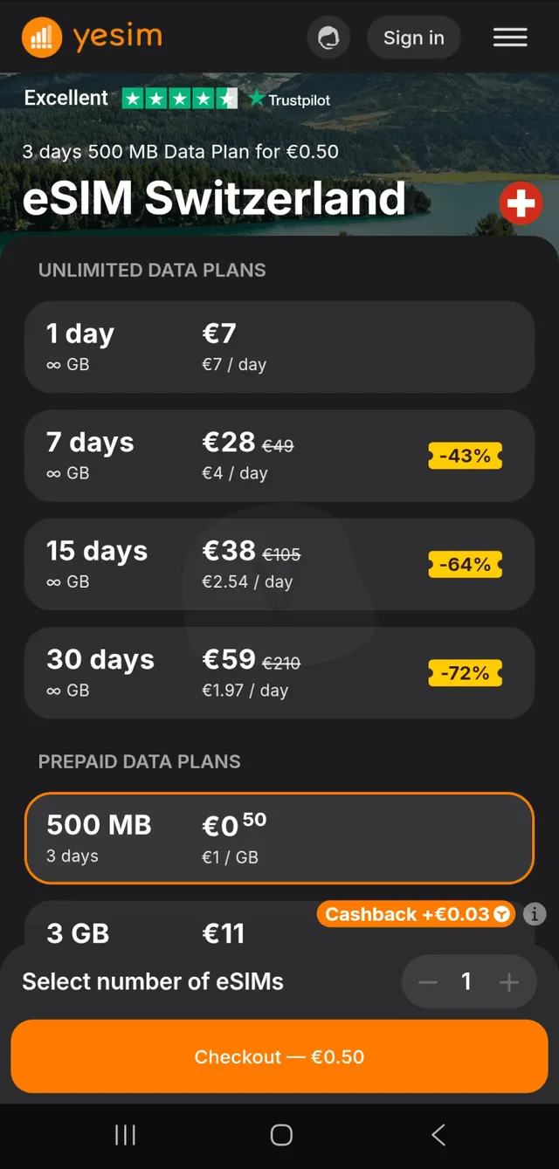This screenshot has width=559, height=1169.
Task: Select the 3 GB €11 prepaid plan
Action: pyautogui.click(x=279, y=927)
